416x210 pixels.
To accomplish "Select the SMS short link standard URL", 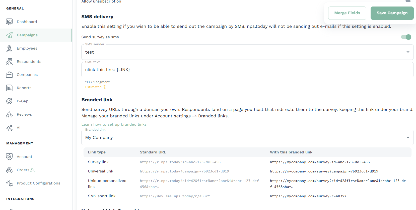I will point(175,196).
